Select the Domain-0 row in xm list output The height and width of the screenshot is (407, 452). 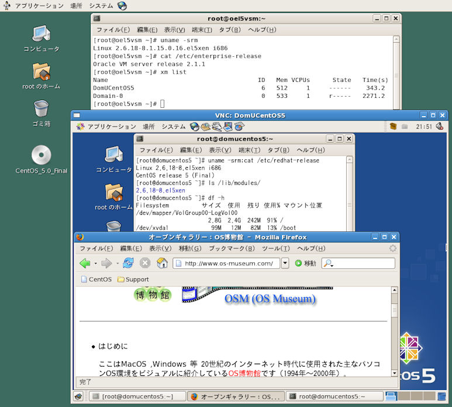pyautogui.click(x=239, y=96)
